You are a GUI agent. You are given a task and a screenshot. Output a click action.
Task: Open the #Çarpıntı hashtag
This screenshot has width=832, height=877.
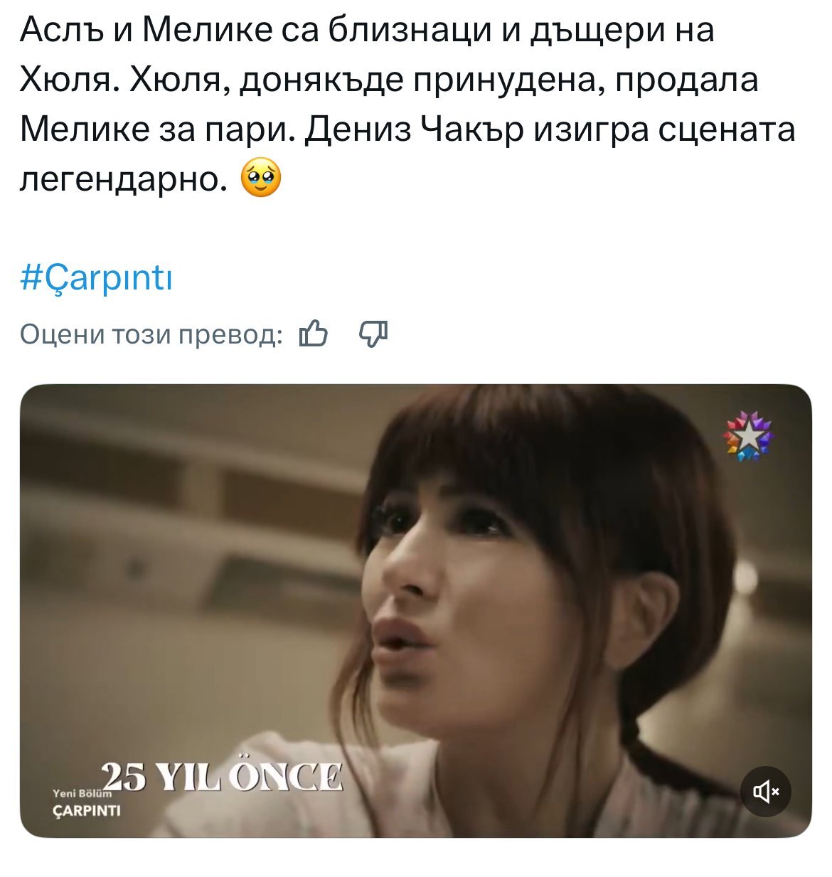[96, 277]
